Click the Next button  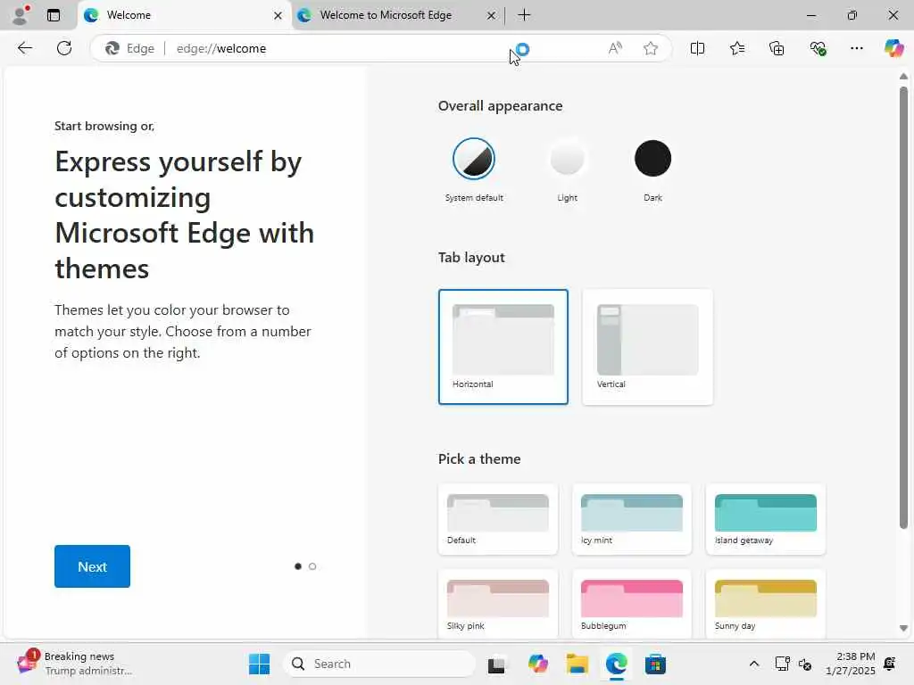point(92,566)
